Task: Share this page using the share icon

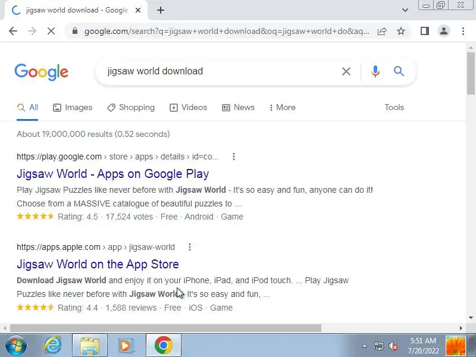Action: 382,31
